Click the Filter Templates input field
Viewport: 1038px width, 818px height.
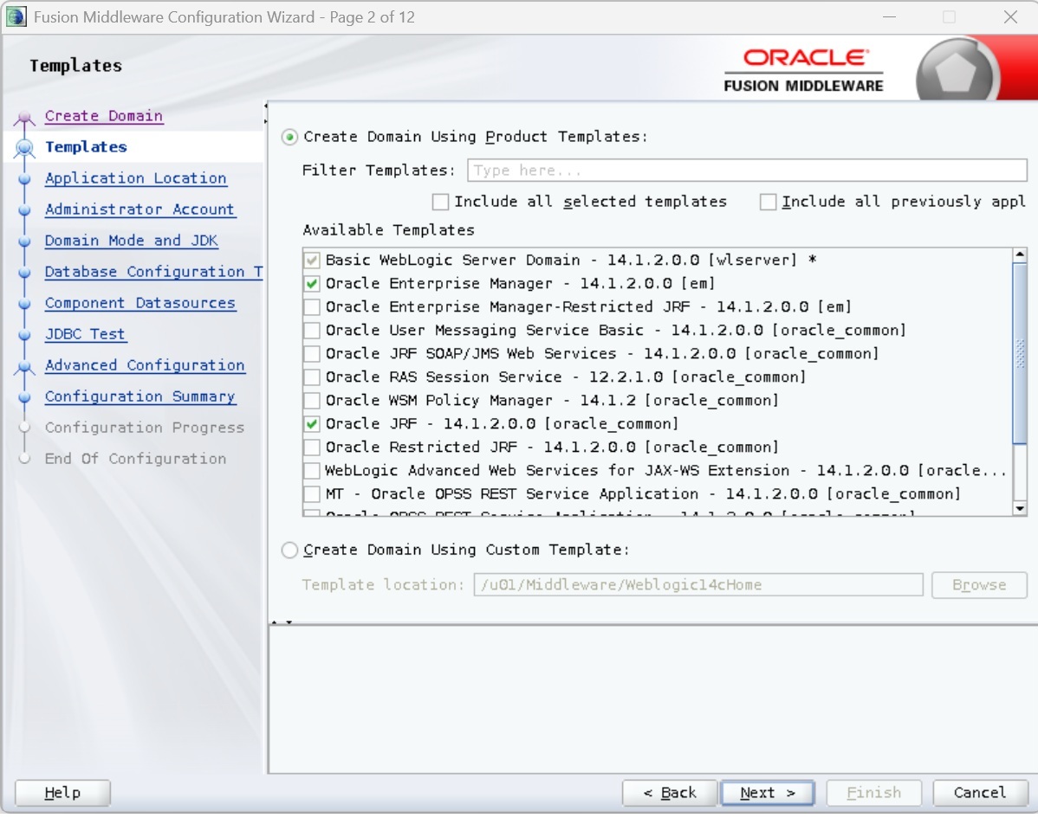(x=747, y=171)
